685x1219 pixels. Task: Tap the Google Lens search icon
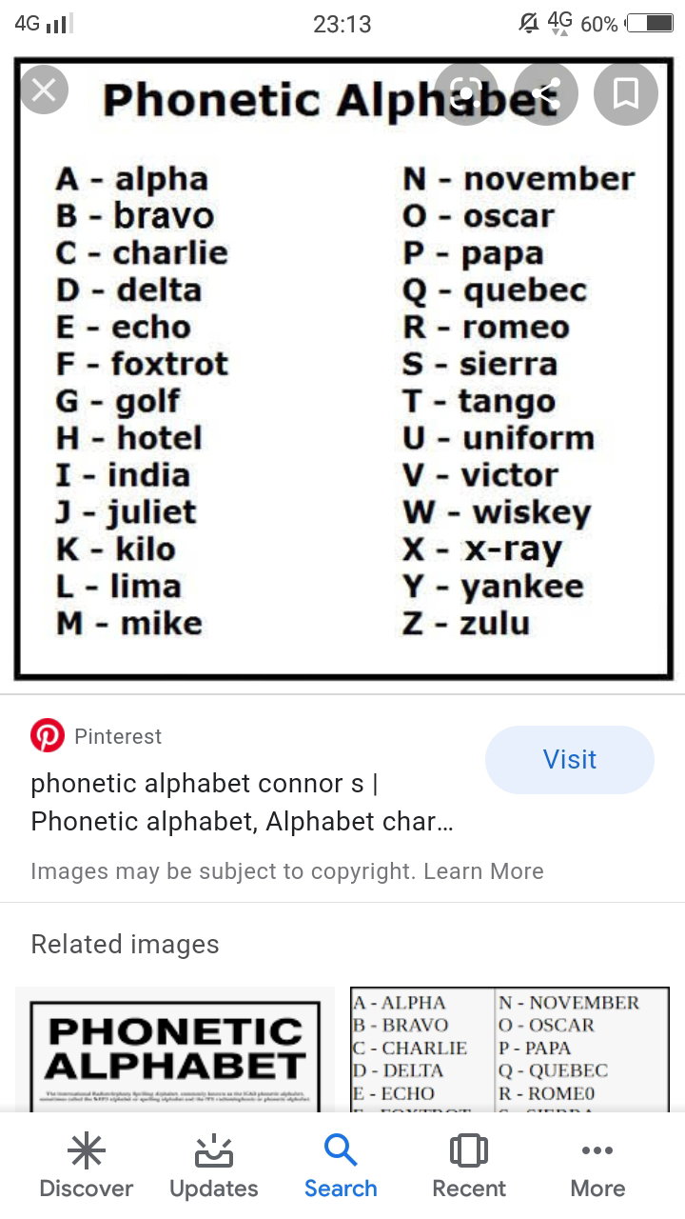(466, 93)
